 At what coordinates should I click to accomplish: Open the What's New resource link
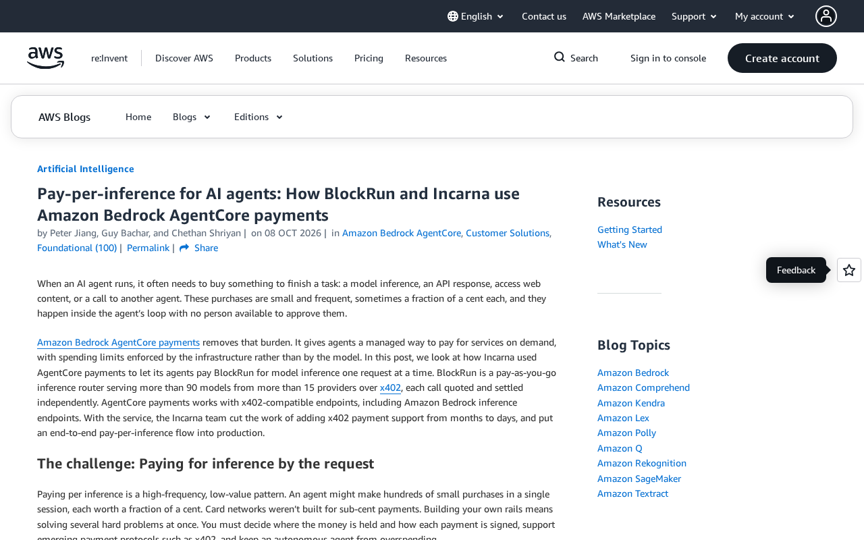click(x=622, y=244)
